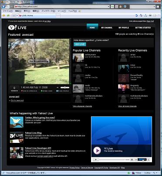Click the green checkmark status bar icon

tap(128, 173)
